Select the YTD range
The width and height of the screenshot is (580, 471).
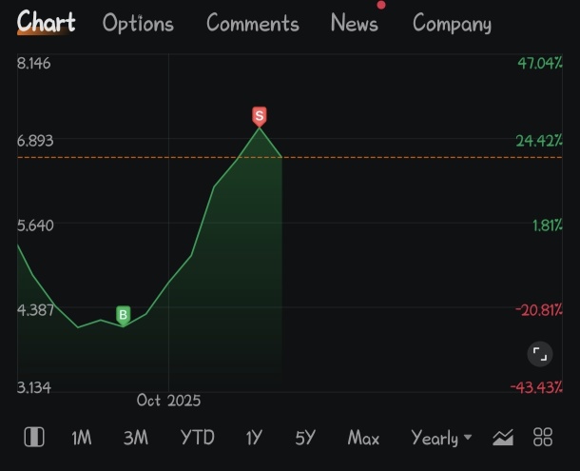coord(197,438)
